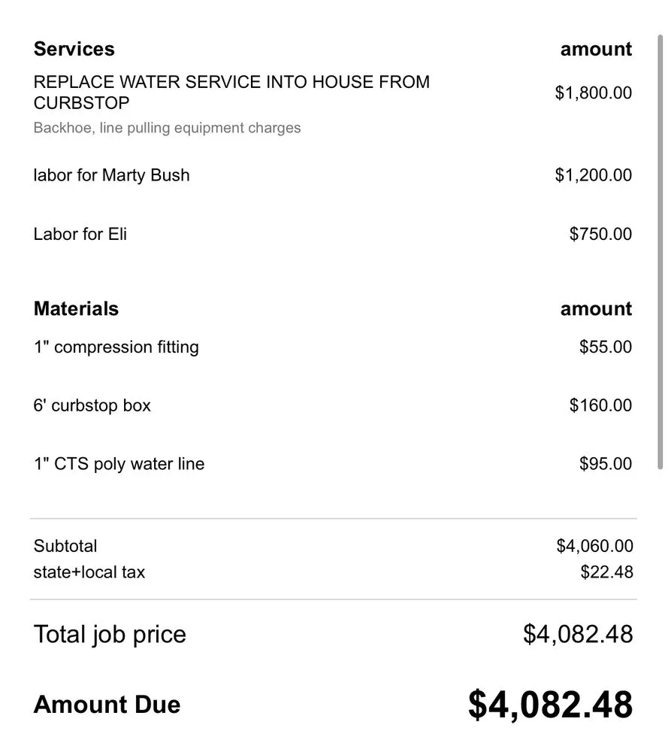The height and width of the screenshot is (752, 668).
Task: Click the $750.00 labor amount
Action: tap(600, 234)
